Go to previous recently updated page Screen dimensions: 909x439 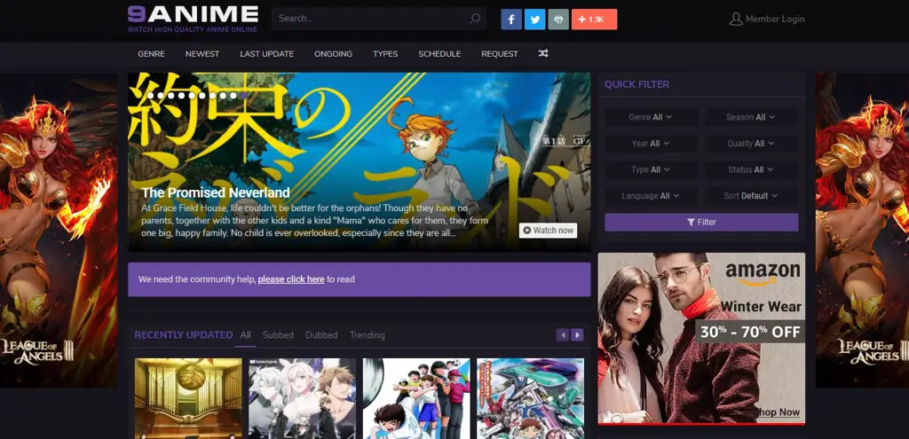(562, 335)
